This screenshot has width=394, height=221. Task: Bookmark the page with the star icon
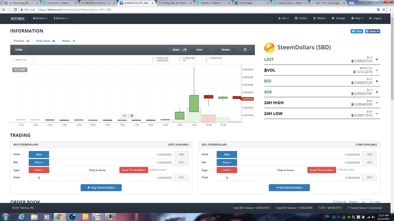coord(384,10)
